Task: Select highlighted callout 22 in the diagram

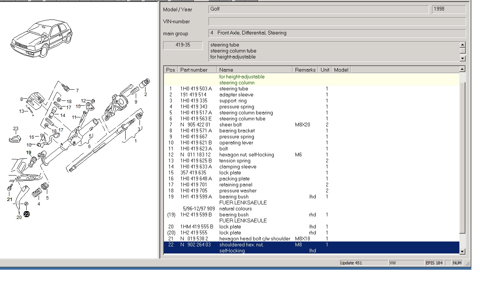Action: [x=27, y=214]
